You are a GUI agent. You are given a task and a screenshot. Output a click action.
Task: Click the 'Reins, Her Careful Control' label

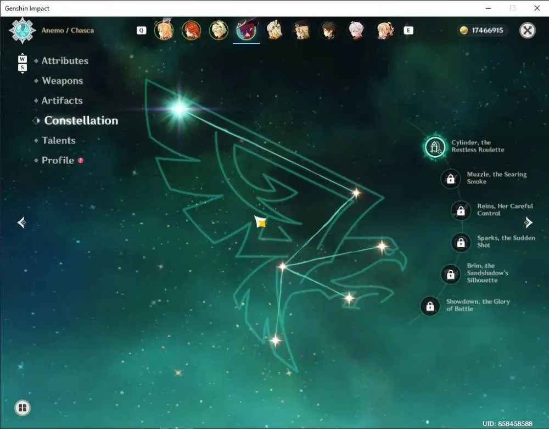coord(505,209)
